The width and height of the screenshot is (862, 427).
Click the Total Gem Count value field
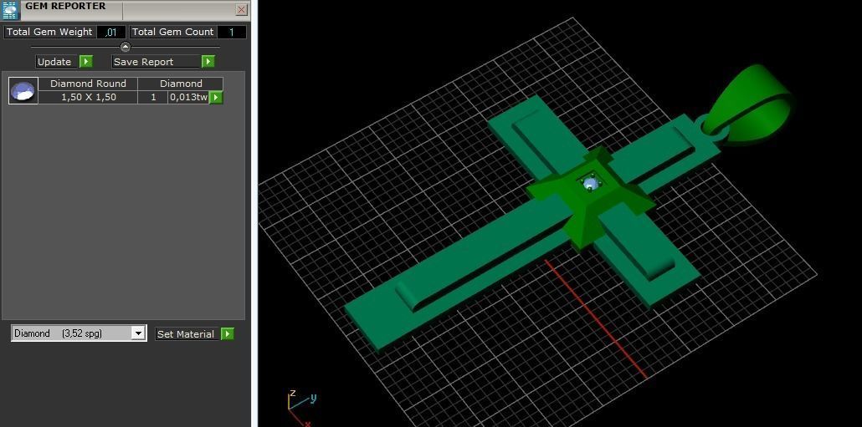(x=232, y=32)
